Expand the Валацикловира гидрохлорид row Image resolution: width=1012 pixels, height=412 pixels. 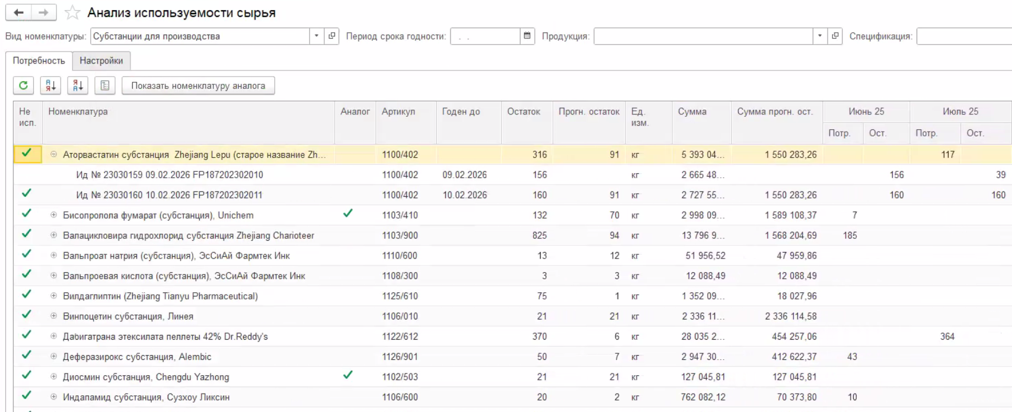[x=54, y=235]
